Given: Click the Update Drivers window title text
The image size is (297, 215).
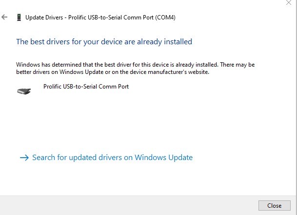Looking at the screenshot, I should pos(100,18).
